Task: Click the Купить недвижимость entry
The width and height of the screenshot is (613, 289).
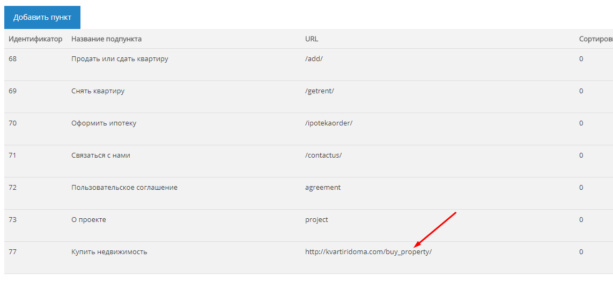Action: (109, 252)
